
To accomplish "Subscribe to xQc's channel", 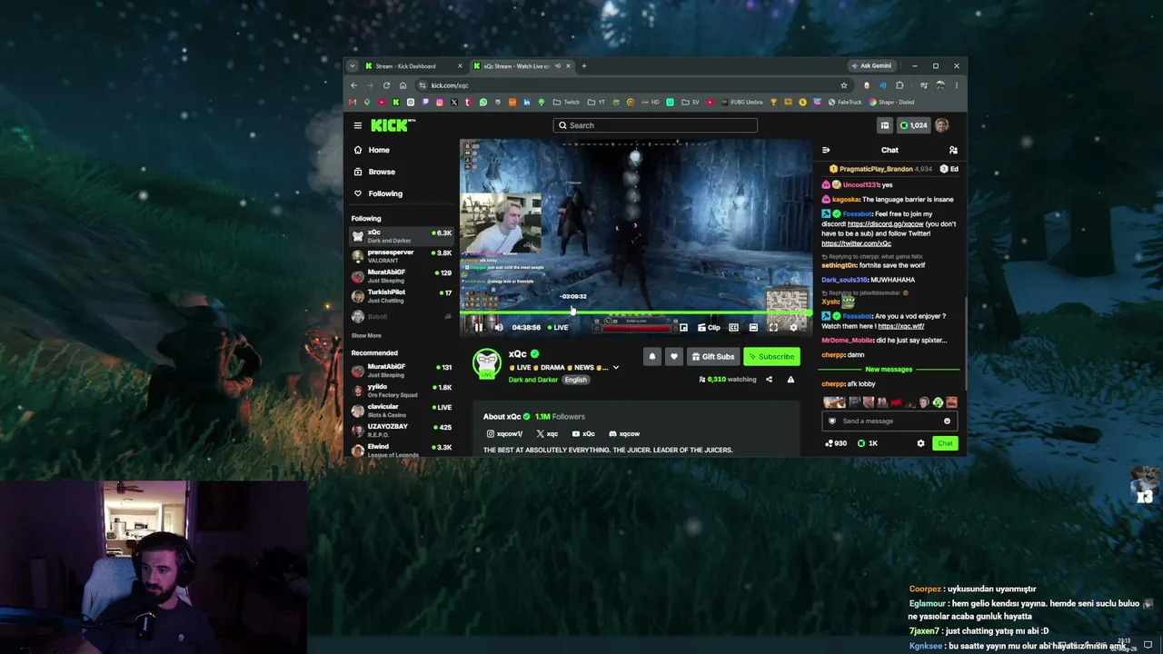I will (771, 357).
